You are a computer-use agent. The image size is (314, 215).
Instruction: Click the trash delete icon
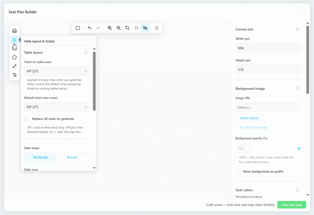(157, 28)
